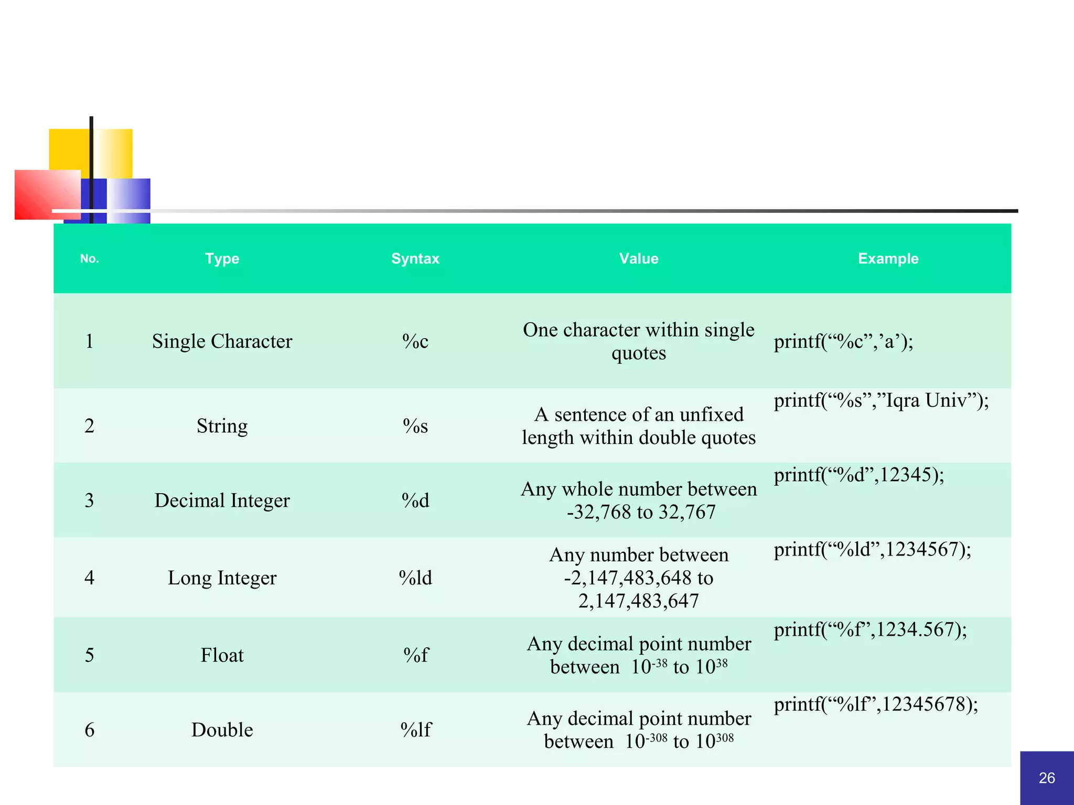The height and width of the screenshot is (805, 1074).
Task: Click the slide number 26 box
Action: click(x=1047, y=778)
